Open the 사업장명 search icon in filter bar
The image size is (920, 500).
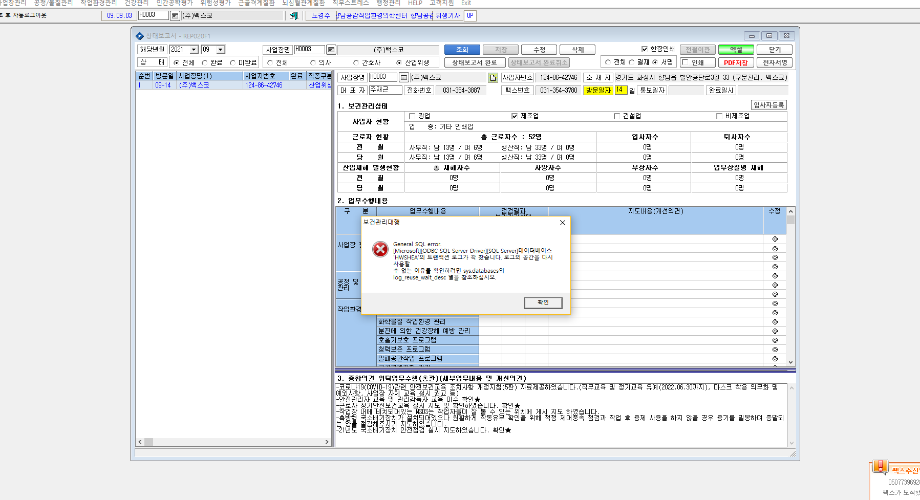coord(331,50)
